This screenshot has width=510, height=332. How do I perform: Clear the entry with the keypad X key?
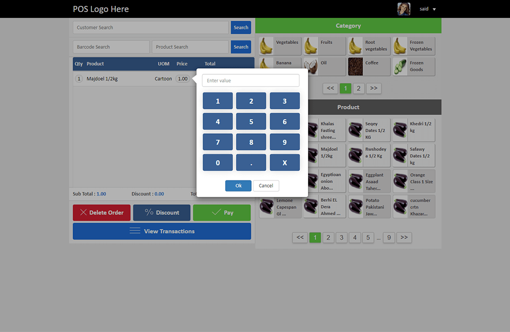pyautogui.click(x=285, y=162)
